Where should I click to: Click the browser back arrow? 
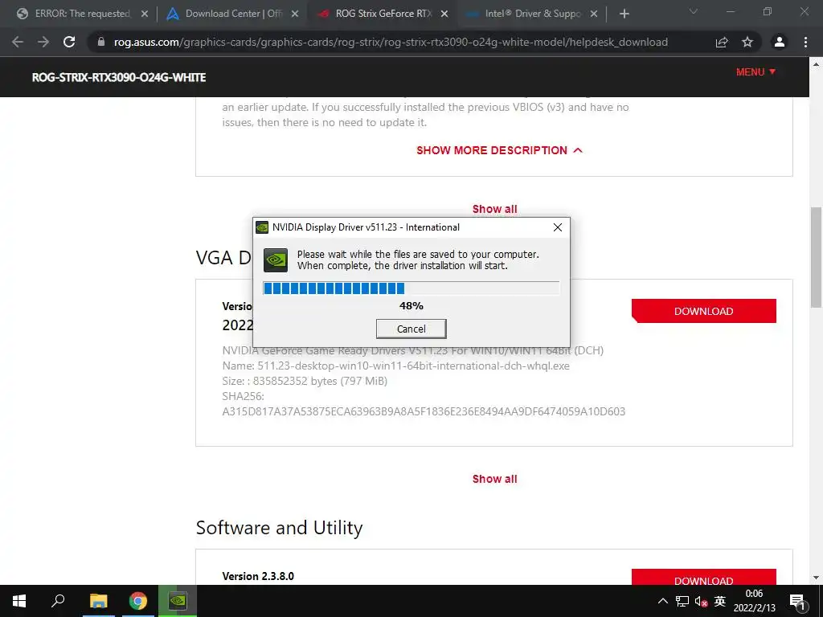pos(18,42)
